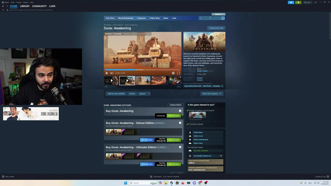Switch to the COMMUNITY tab
Image resolution: width=331 pixels, height=186 pixels.
tap(39, 6)
